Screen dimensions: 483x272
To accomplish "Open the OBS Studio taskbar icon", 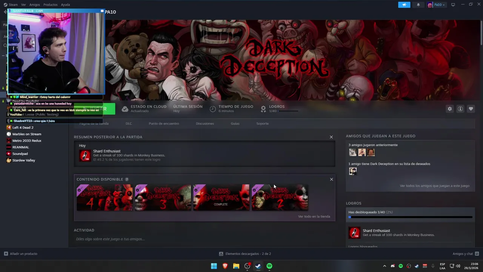I will pos(247,266).
